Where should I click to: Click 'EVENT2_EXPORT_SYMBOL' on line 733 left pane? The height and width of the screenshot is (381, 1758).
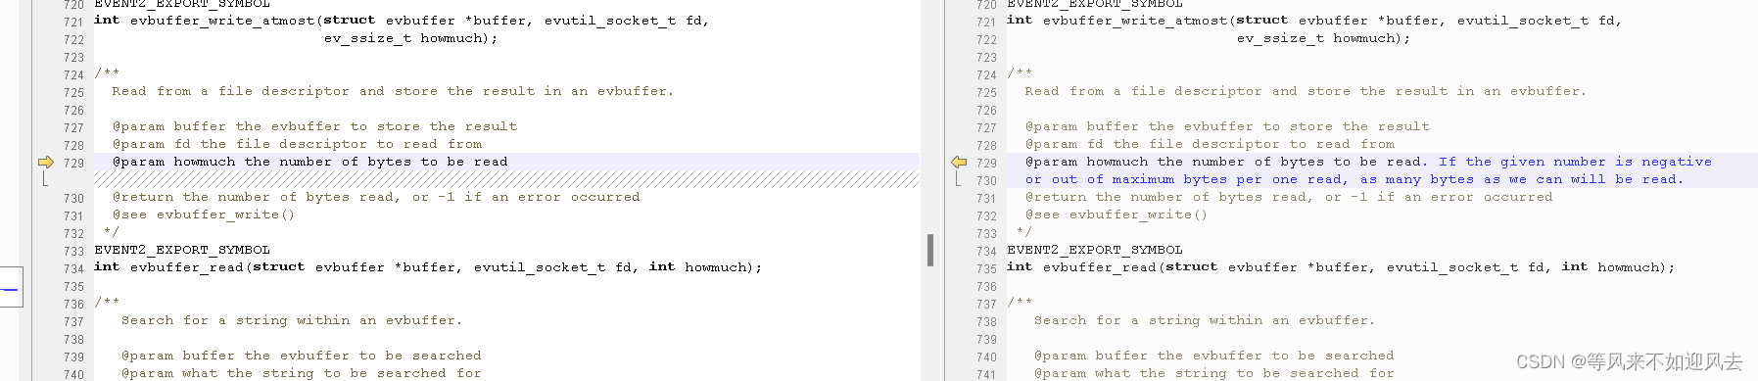coord(182,250)
